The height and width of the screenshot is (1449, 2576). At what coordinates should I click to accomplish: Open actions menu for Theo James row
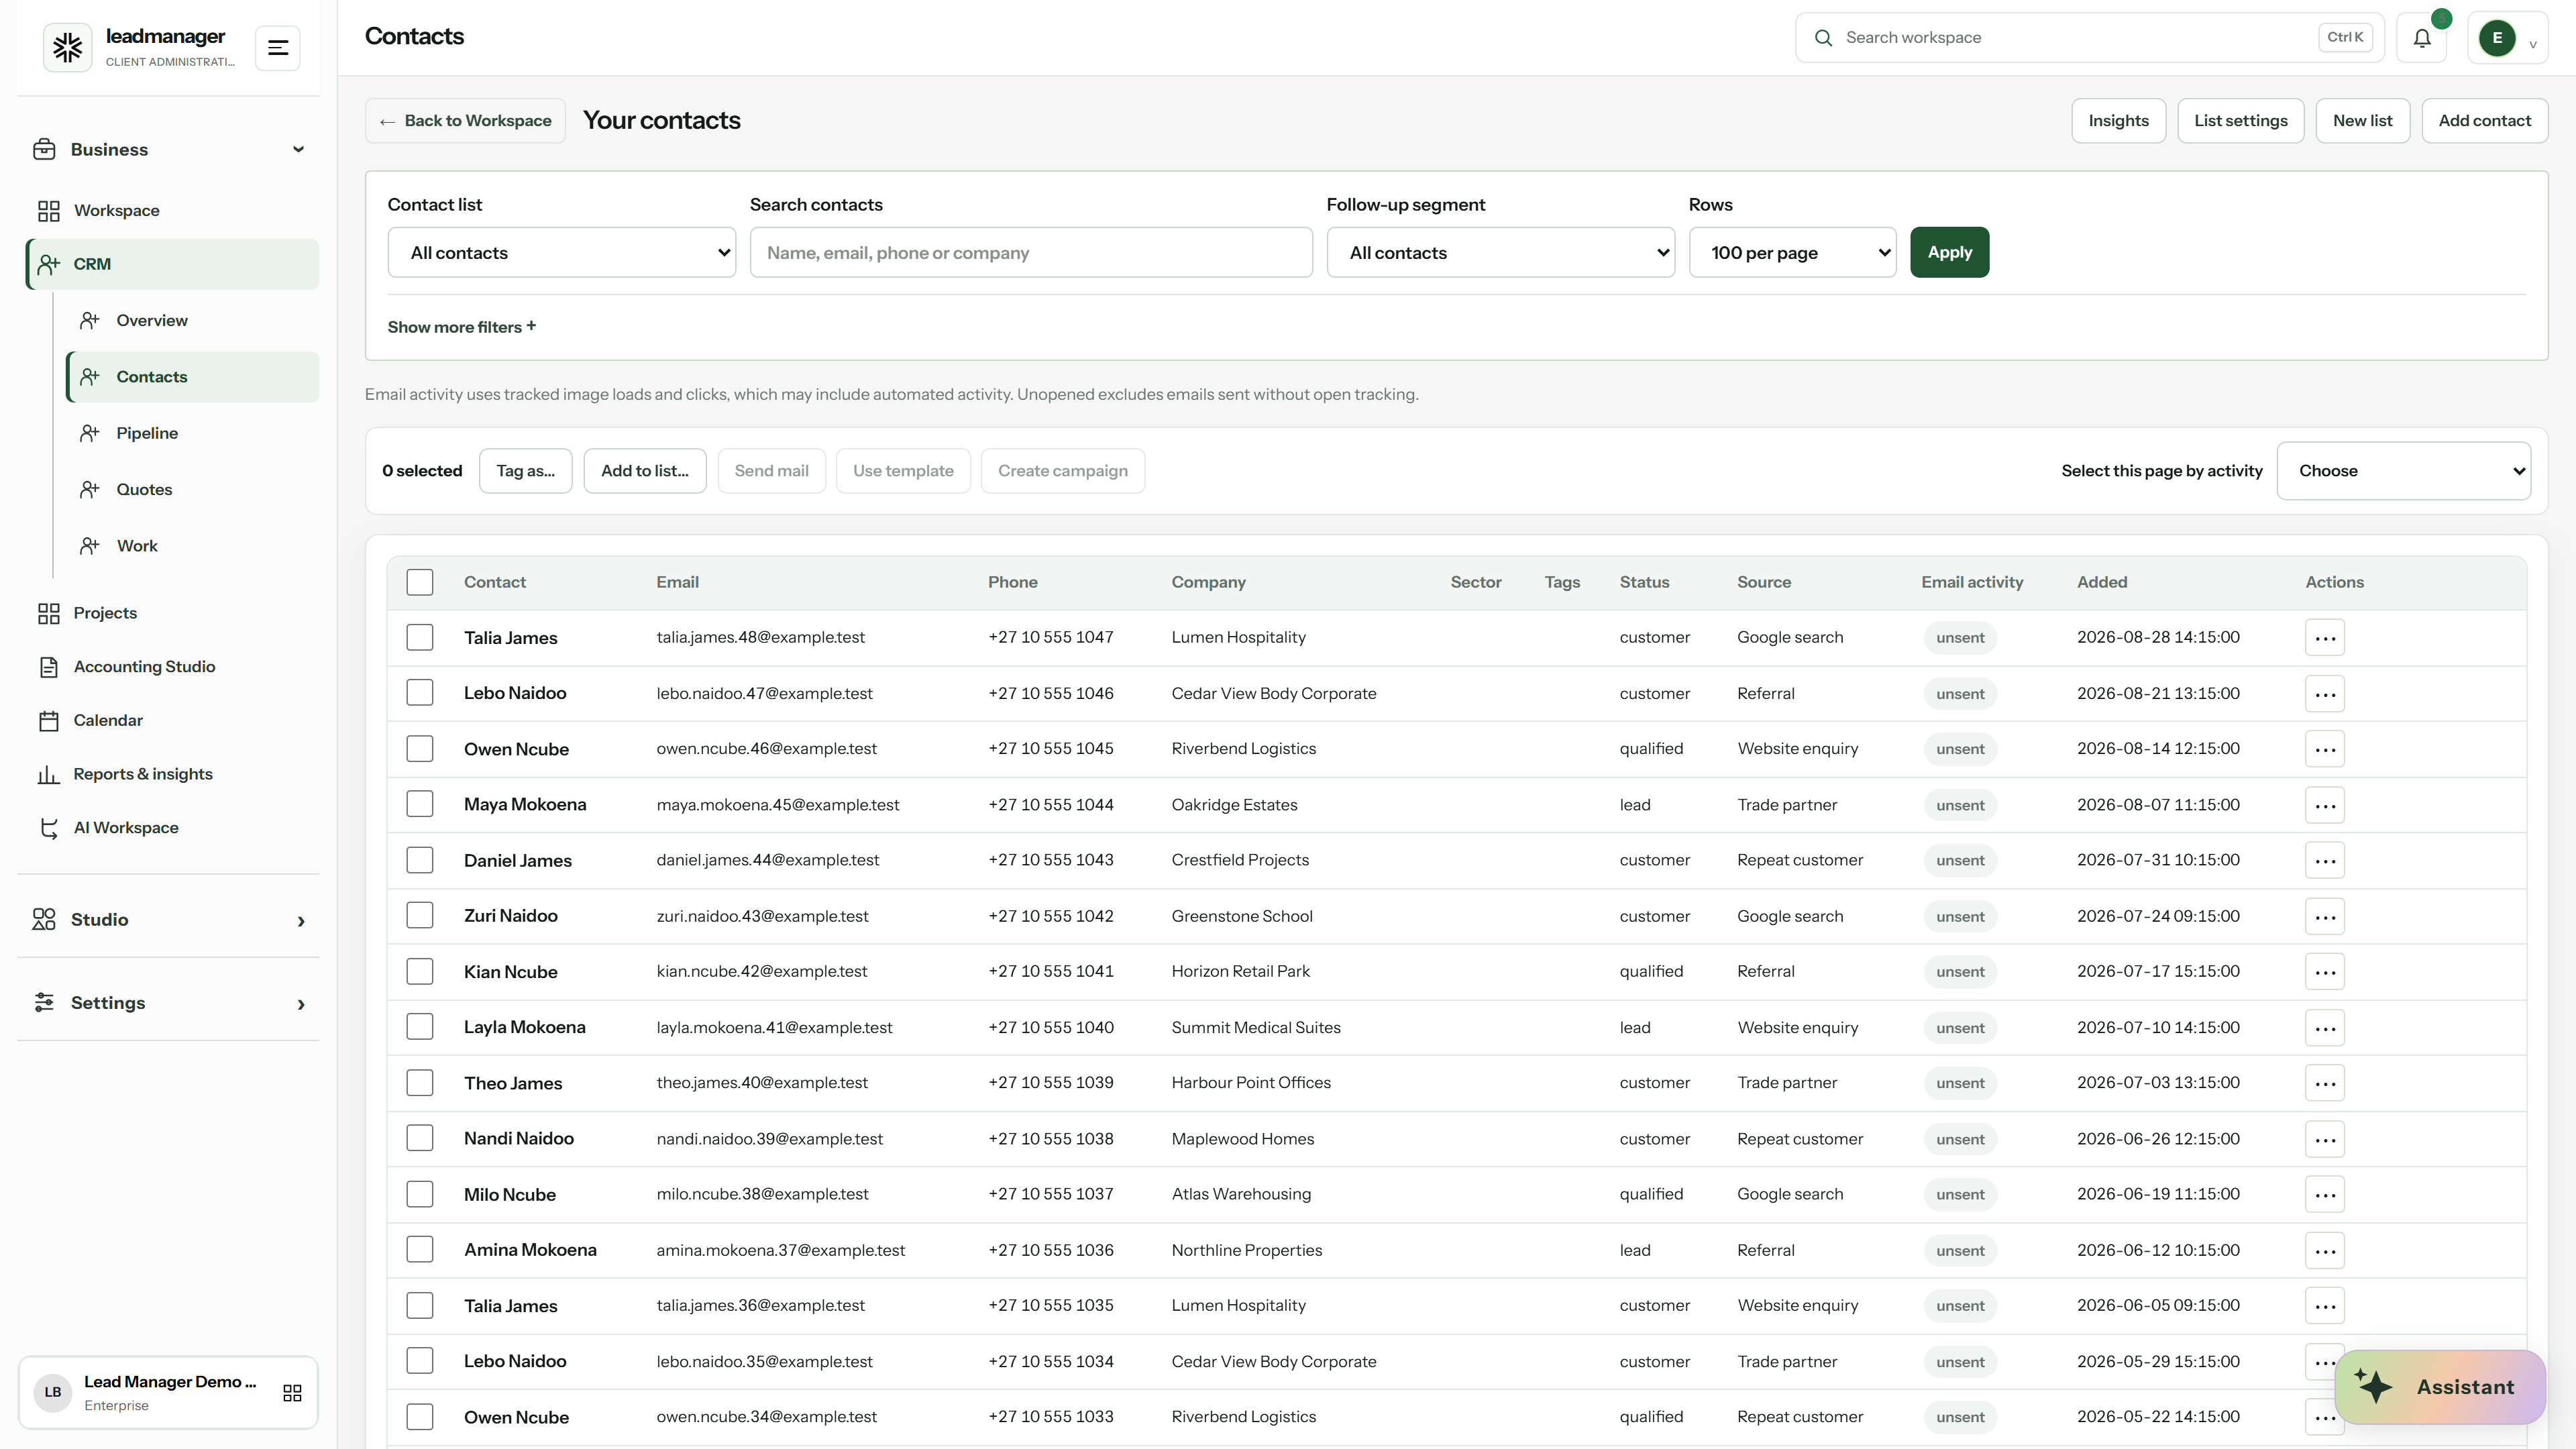click(x=2325, y=1083)
